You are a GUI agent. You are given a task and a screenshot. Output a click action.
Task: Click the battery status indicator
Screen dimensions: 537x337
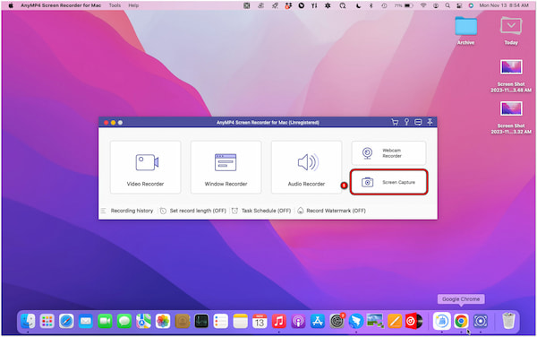tap(404, 5)
